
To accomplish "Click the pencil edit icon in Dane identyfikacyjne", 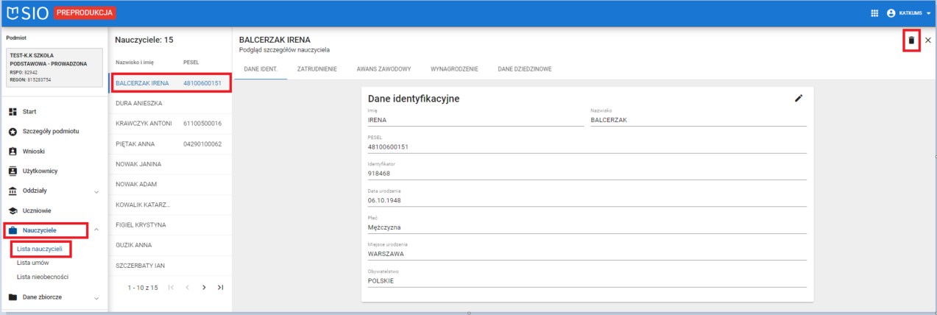I will pos(799,98).
